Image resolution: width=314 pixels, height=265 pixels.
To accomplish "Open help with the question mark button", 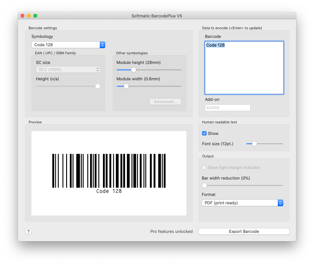I will [29, 232].
